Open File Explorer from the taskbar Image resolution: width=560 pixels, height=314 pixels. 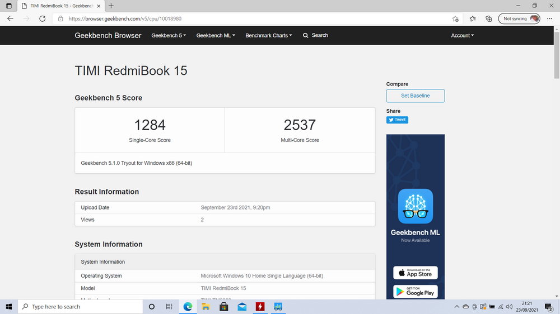click(206, 307)
